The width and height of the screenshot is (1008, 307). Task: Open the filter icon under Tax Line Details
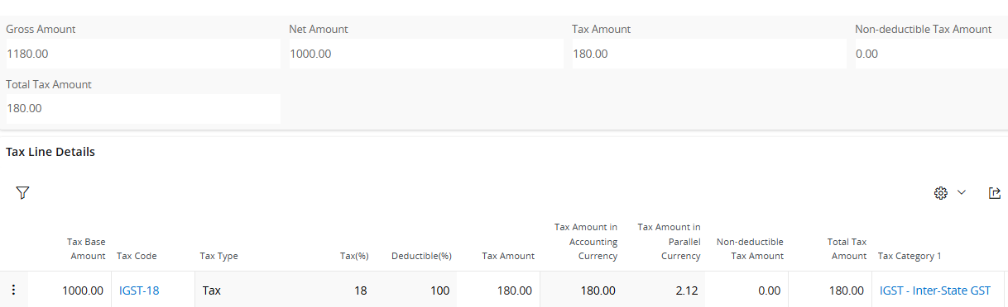pyautogui.click(x=22, y=192)
